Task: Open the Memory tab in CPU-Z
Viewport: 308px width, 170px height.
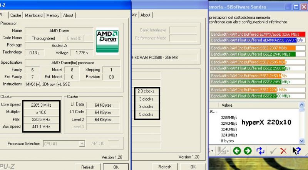Action: point(53,15)
